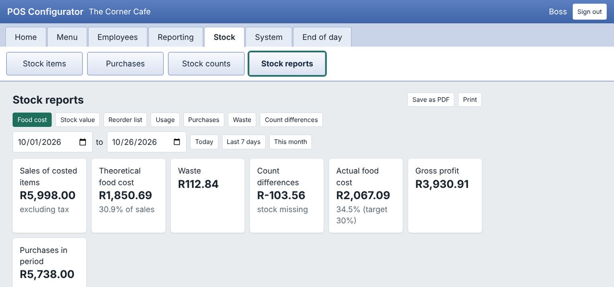Select the Stock reports section button
Image resolution: width=614 pixels, height=287 pixels.
(287, 64)
